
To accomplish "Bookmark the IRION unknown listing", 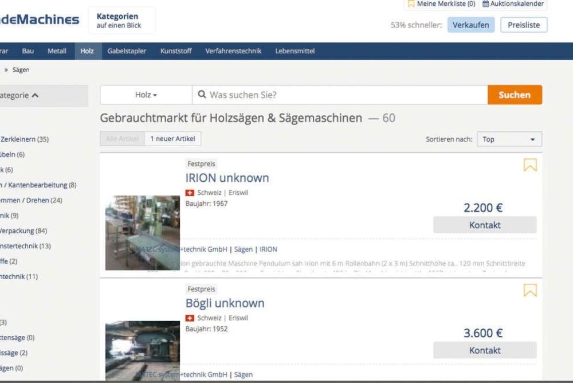I will click(x=530, y=165).
